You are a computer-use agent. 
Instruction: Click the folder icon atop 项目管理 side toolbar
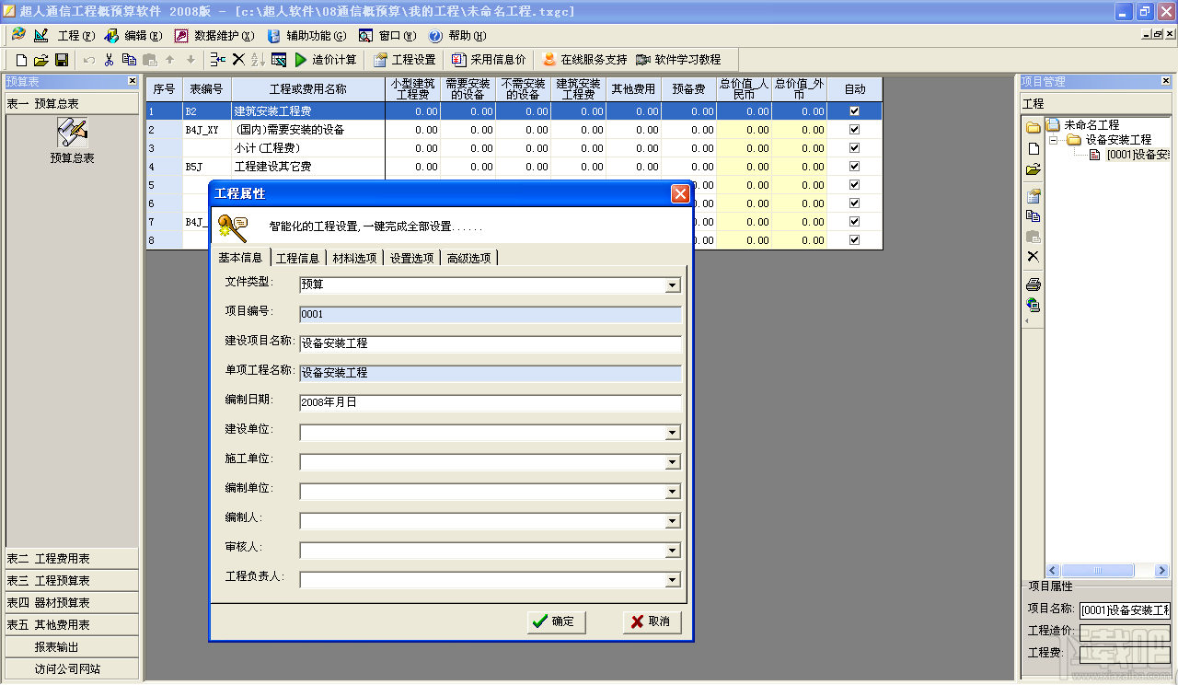(x=1034, y=126)
